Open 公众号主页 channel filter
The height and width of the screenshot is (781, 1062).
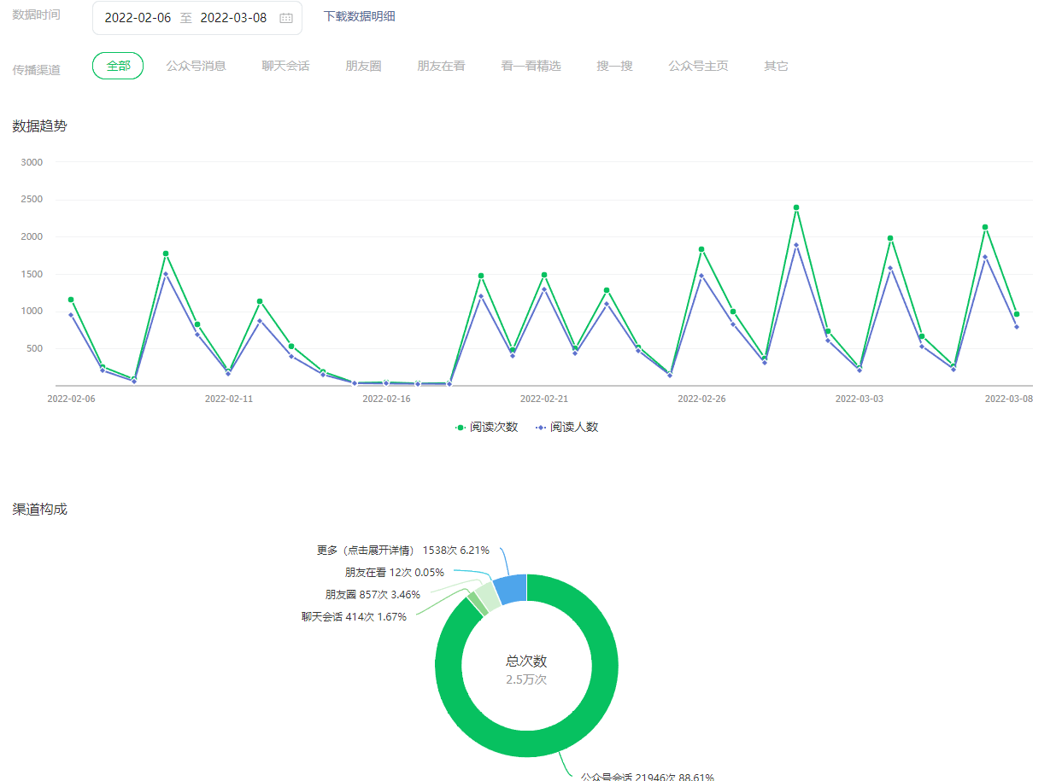[x=698, y=66]
